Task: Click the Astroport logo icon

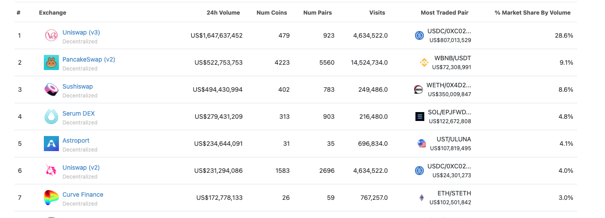Action: (51, 144)
